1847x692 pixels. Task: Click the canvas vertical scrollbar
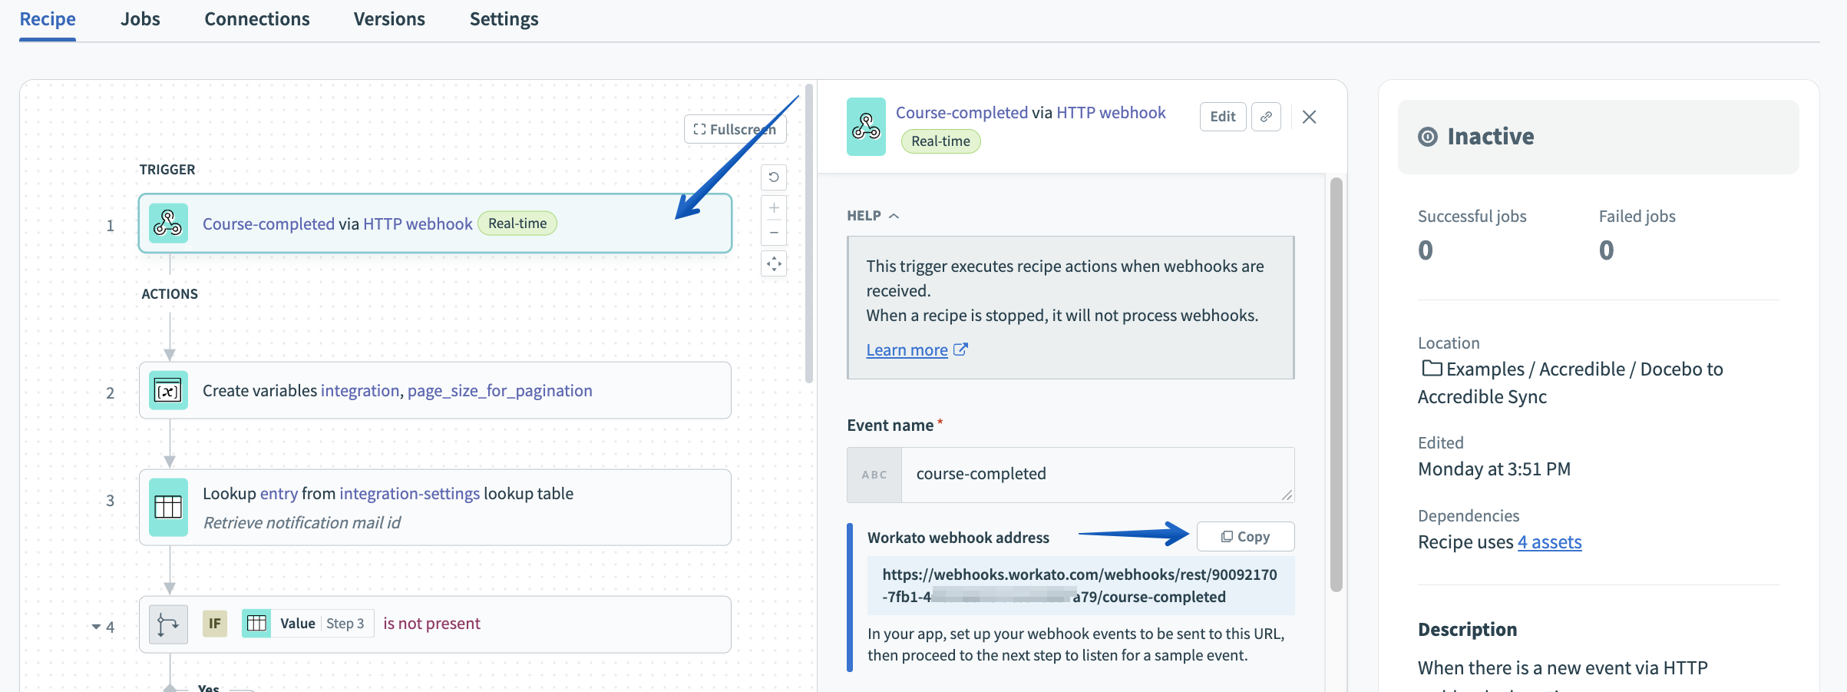pyautogui.click(x=809, y=234)
